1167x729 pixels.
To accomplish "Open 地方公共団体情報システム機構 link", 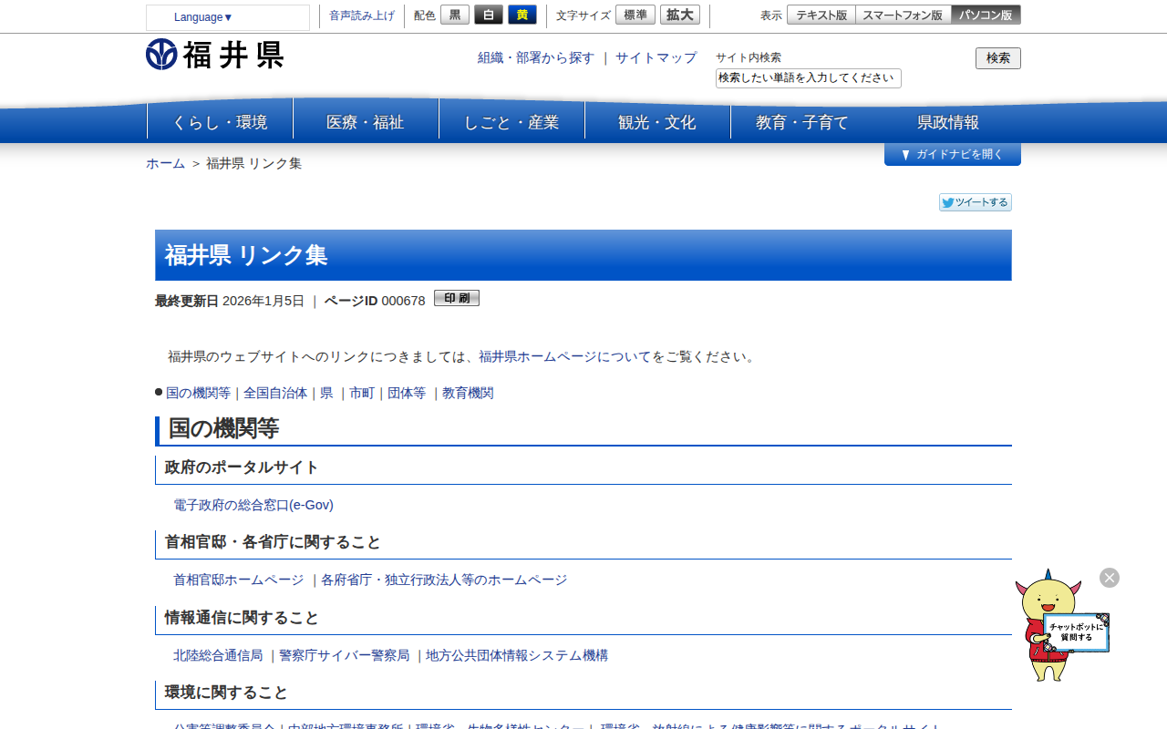I will click(x=517, y=655).
